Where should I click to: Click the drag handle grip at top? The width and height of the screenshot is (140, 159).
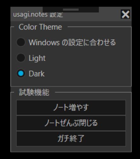(x=71, y=10)
